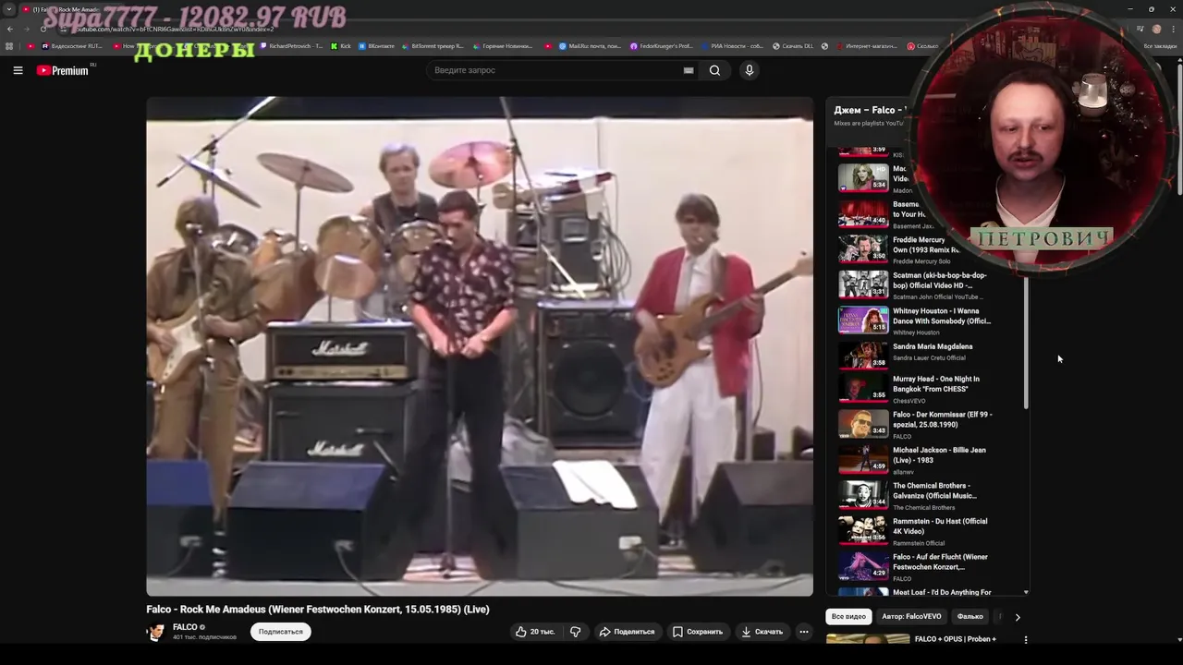Open 'Скачать DLL' bookmark

point(793,46)
